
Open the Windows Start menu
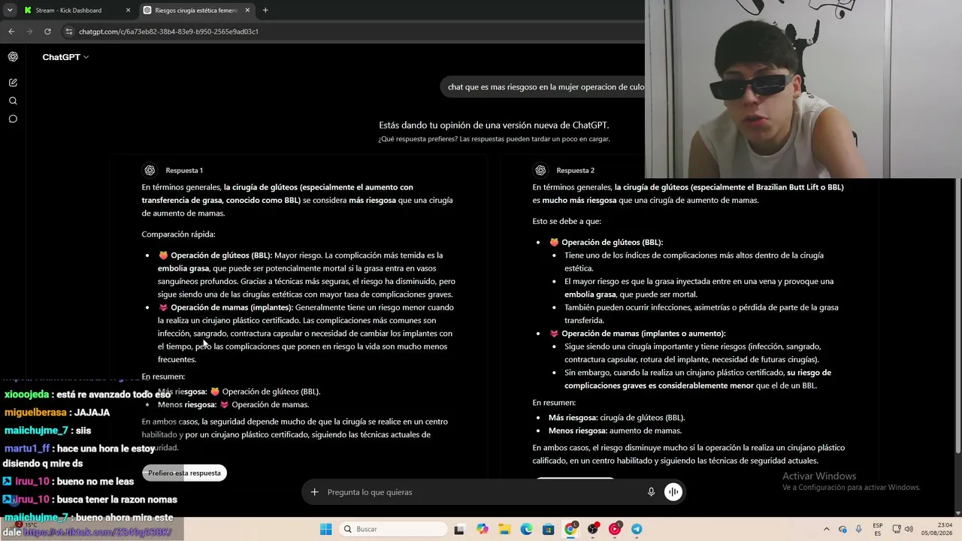325,529
